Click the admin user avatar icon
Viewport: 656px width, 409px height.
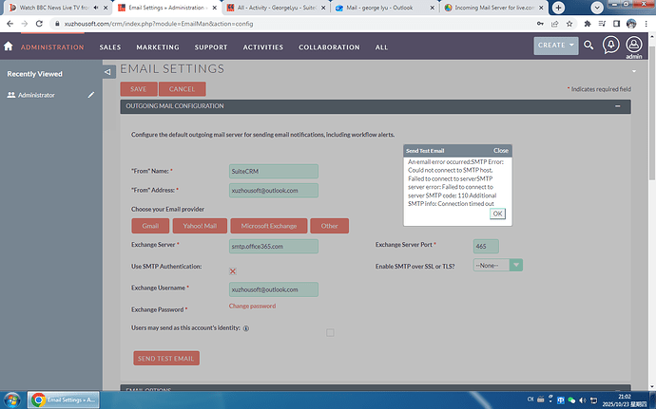tap(635, 44)
